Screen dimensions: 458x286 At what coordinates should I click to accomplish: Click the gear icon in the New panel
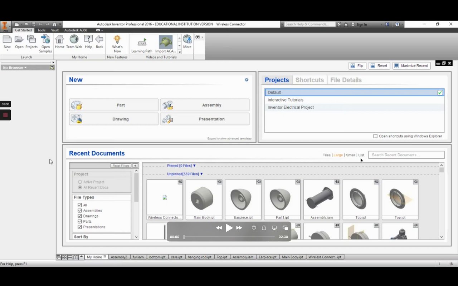247,80
